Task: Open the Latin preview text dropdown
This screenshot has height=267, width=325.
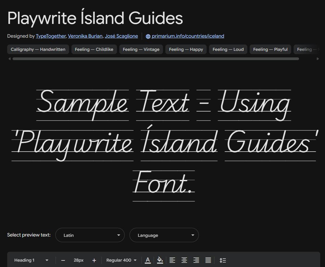Action: coord(90,235)
